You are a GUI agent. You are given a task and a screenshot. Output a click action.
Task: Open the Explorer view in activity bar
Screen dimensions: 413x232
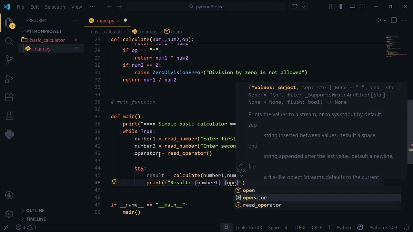point(9,23)
